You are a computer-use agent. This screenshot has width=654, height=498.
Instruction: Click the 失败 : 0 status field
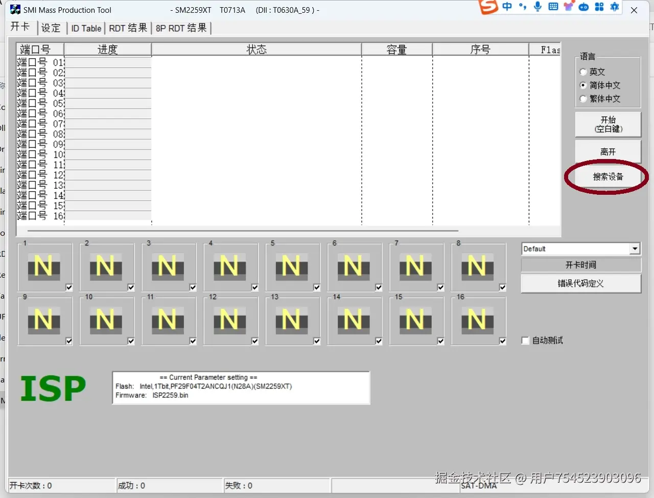pyautogui.click(x=277, y=486)
